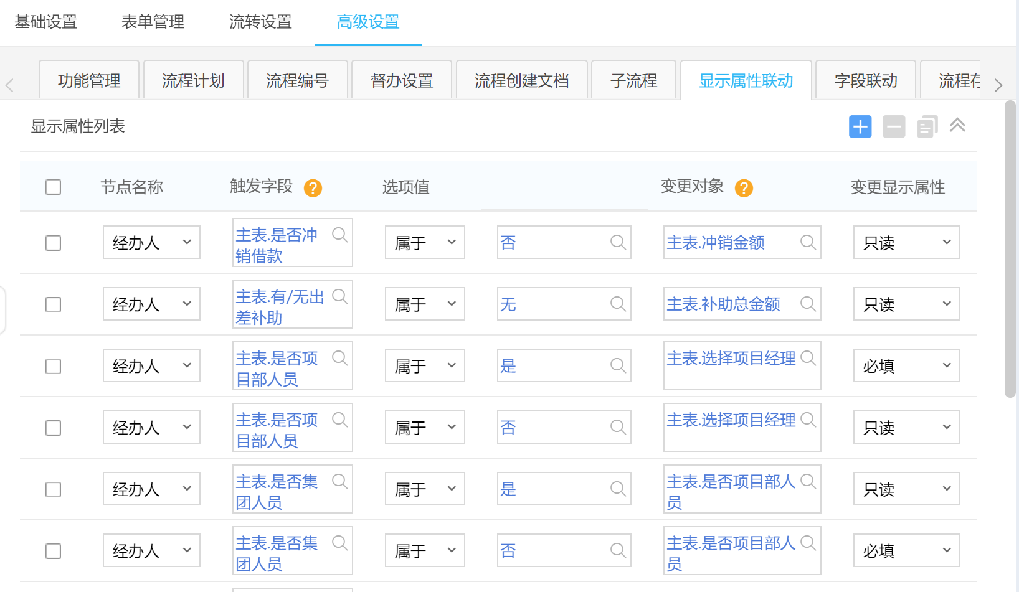Viewport: 1019px width, 592px height.
Task: Click the gray remove row minus icon
Action: (x=894, y=127)
